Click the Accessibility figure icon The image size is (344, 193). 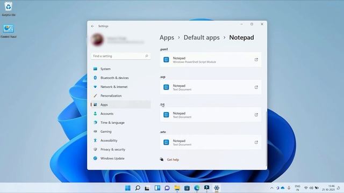(95, 140)
